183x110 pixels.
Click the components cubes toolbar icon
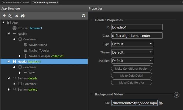(23, 16)
